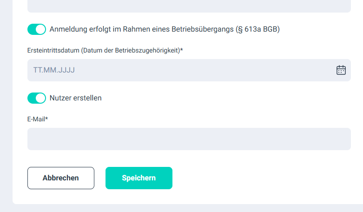
Task: Click the word 'Betriebsübergangs' in the toggle label
Action: point(204,29)
